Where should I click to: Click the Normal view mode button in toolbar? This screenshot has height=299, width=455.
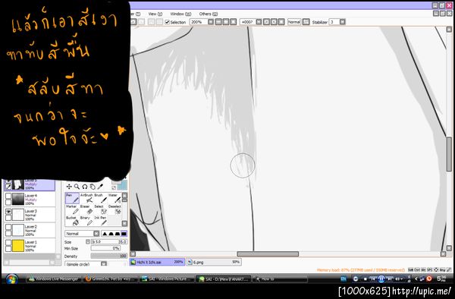click(294, 22)
